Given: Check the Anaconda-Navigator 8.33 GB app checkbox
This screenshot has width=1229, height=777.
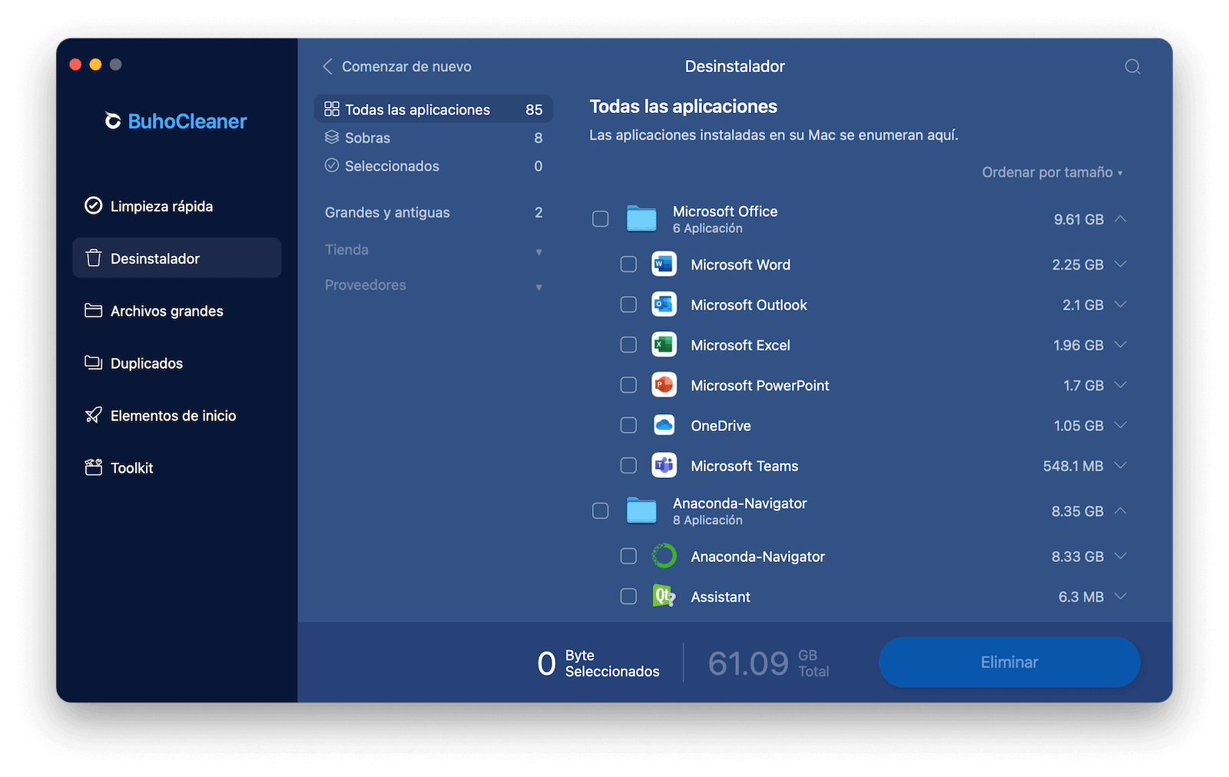Looking at the screenshot, I should 628,556.
